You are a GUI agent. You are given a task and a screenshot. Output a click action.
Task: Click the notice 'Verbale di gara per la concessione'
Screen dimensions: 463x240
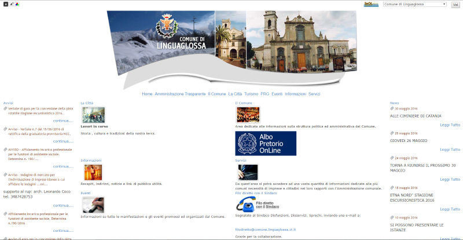[41, 111]
